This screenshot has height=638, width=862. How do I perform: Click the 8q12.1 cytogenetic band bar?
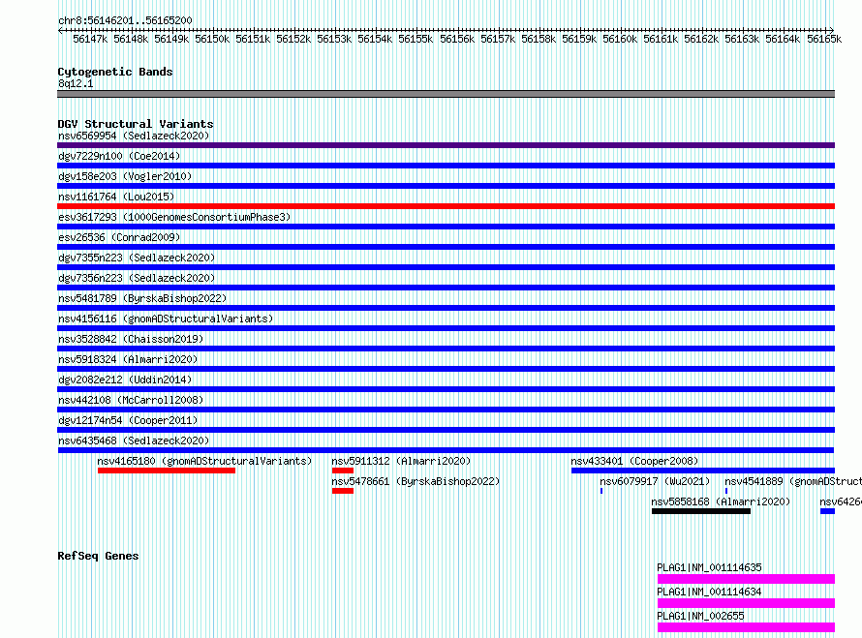(x=446, y=94)
